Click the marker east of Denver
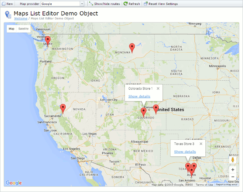This screenshot has height=192, width=243. point(156,109)
